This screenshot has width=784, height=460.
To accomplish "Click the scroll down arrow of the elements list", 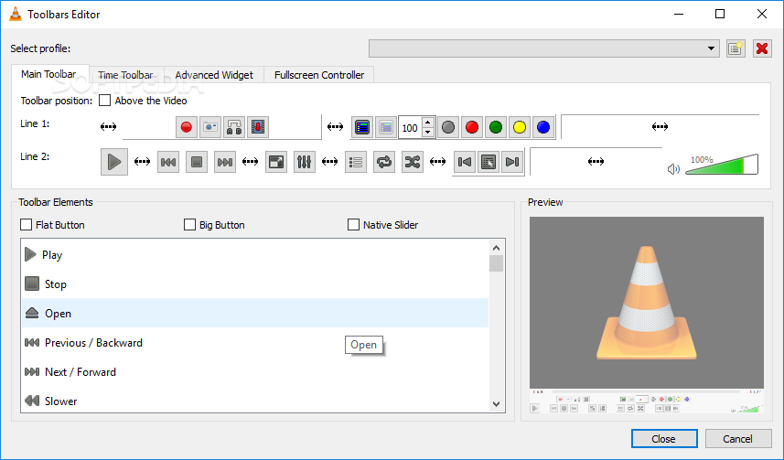I will (x=496, y=404).
